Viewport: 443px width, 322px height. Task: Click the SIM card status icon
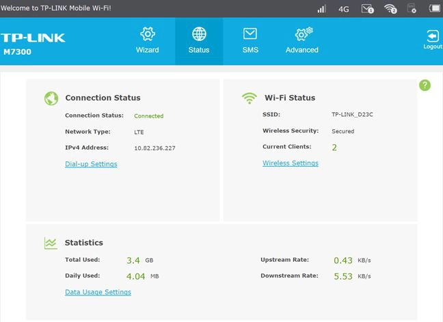[x=412, y=8]
